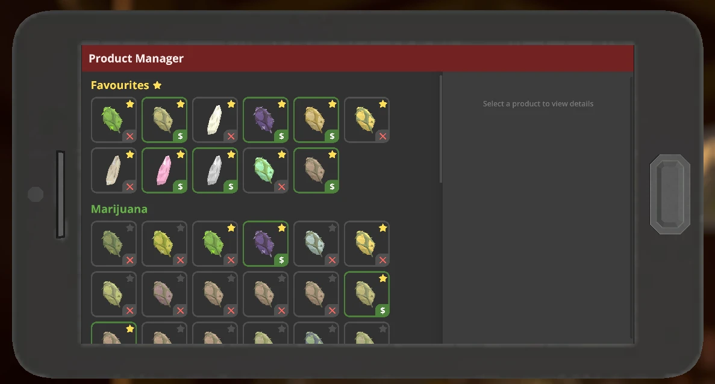The image size is (715, 384).
Task: Favourite the first dark green Marijuana bud
Action: (130, 228)
